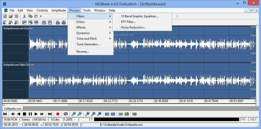The width and height of the screenshot is (261, 129).
Task: Open the Window menu
Action: pos(100,10)
